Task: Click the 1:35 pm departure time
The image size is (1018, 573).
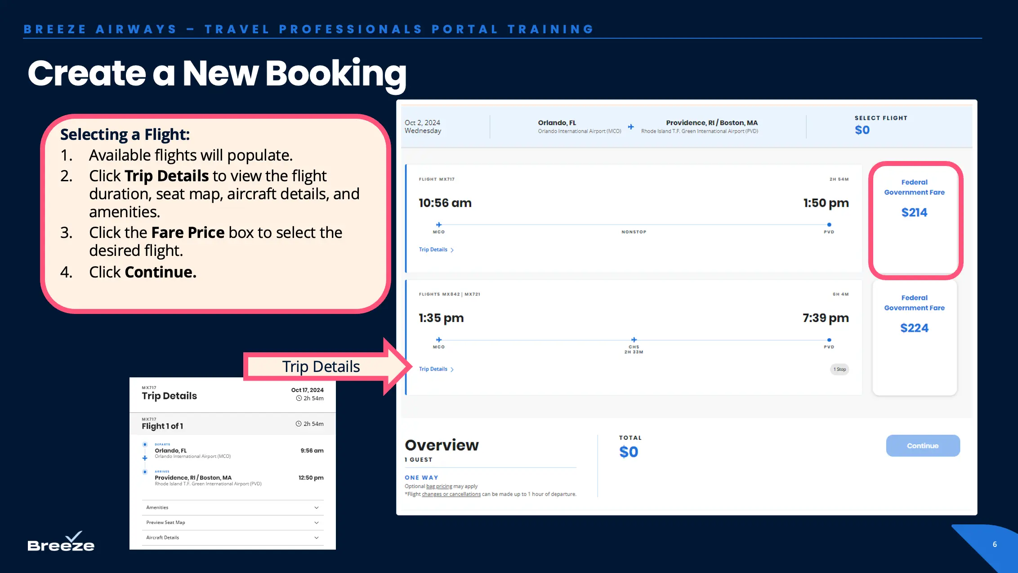Action: pos(441,318)
